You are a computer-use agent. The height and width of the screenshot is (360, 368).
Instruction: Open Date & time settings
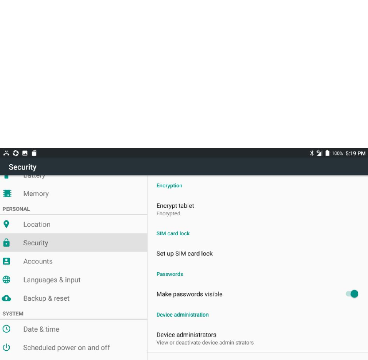pyautogui.click(x=74, y=329)
